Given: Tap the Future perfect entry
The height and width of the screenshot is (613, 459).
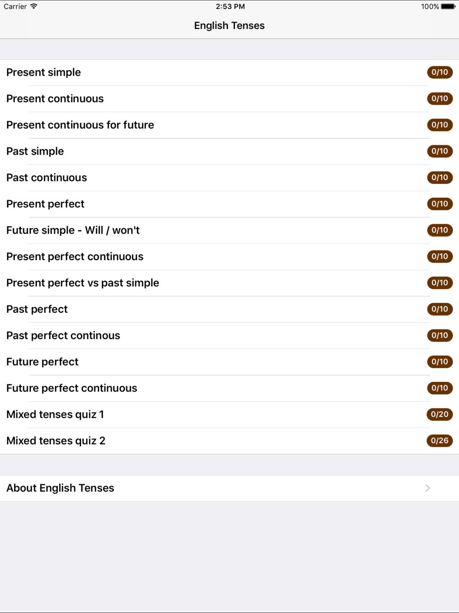Looking at the screenshot, I should click(42, 362).
